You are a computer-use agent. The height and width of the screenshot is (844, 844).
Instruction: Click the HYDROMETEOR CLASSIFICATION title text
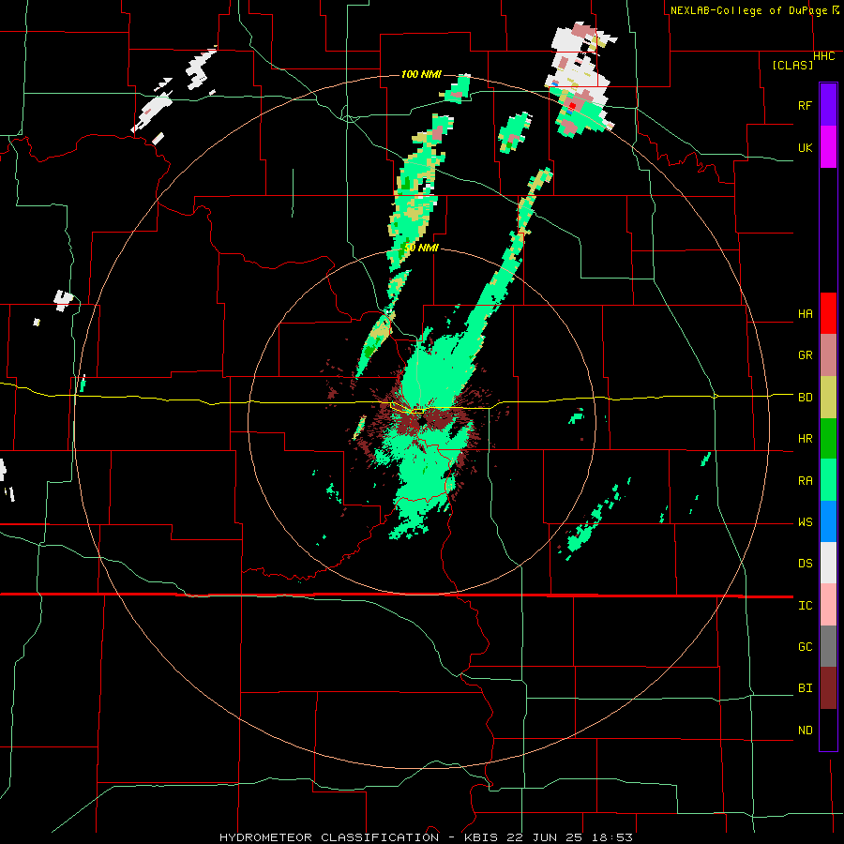[329, 837]
